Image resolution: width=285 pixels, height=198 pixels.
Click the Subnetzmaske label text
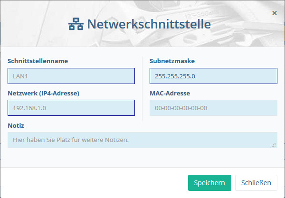click(x=172, y=61)
